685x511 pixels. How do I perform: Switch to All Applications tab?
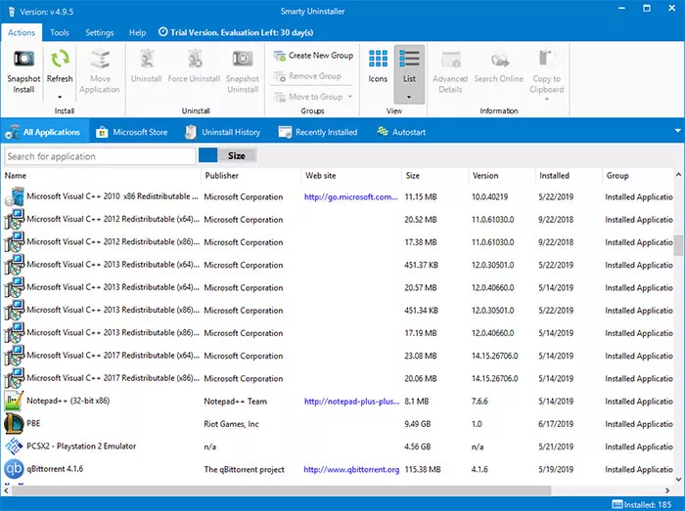45,132
